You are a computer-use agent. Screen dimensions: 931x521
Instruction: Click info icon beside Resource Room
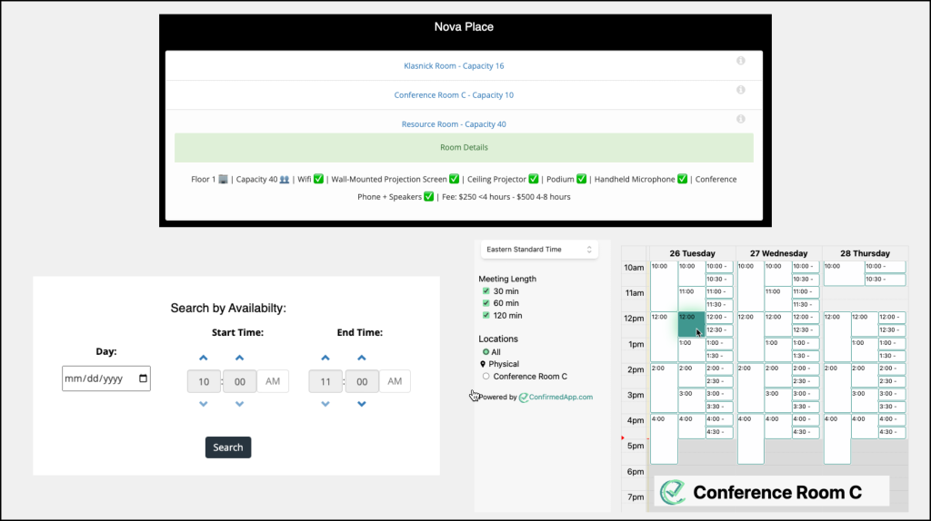(741, 119)
